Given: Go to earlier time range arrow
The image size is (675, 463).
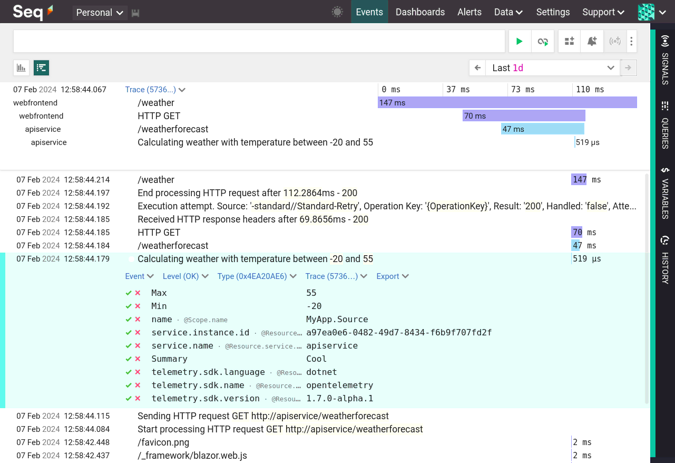Looking at the screenshot, I should 477,67.
